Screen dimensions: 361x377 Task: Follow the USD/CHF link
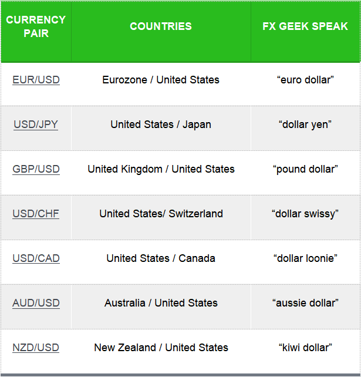click(36, 214)
